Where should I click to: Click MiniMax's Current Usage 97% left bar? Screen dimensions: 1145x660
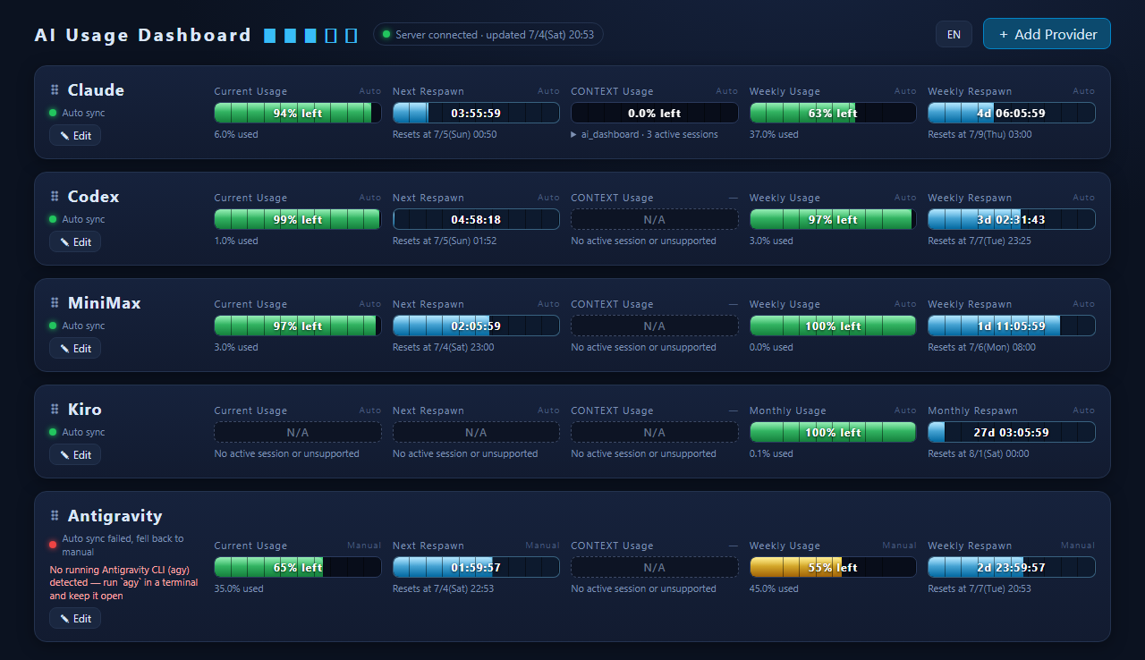tap(298, 326)
